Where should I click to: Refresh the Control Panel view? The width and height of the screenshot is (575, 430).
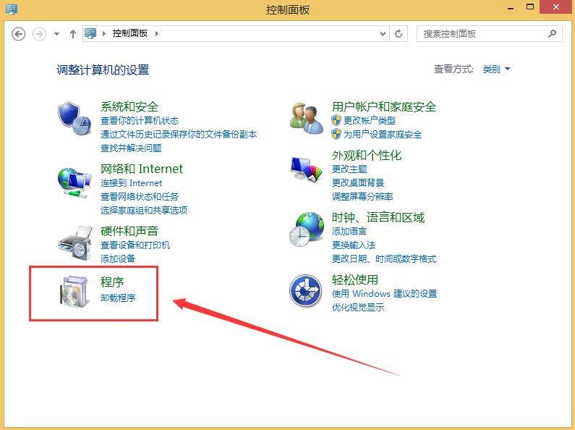click(399, 33)
